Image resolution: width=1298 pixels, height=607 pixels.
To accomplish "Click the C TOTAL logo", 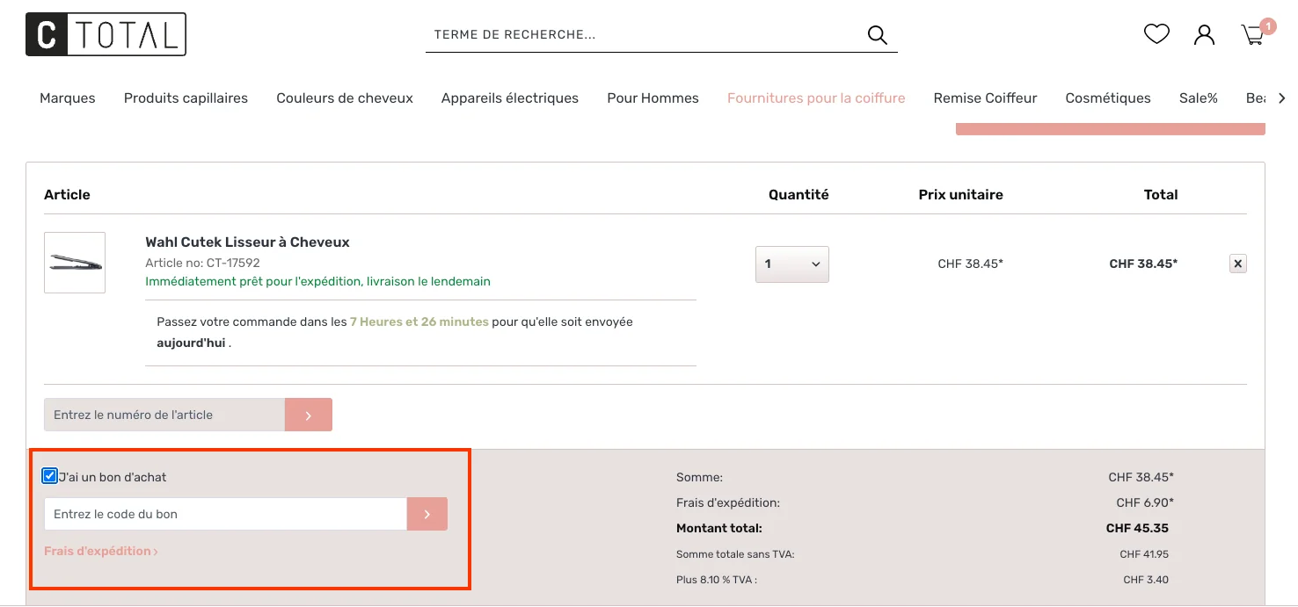I will 106,34.
